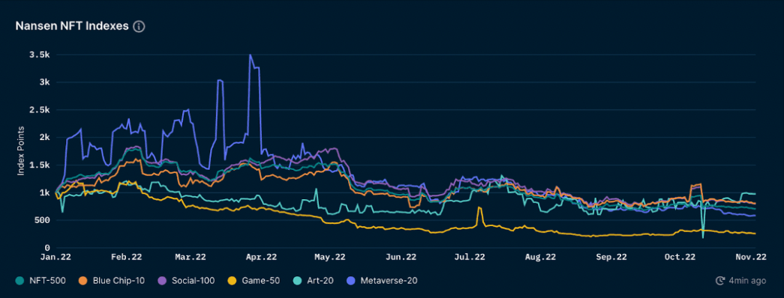This screenshot has width=784, height=298.
Task: Click the 2k y-axis label
Action: 44,137
